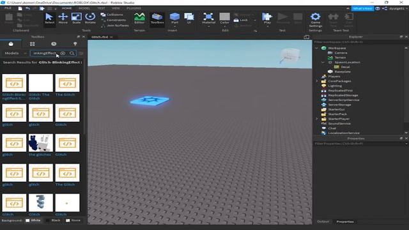409x230 pixels.
Task: Select Baseplate in Explorer
Action: click(343, 72)
